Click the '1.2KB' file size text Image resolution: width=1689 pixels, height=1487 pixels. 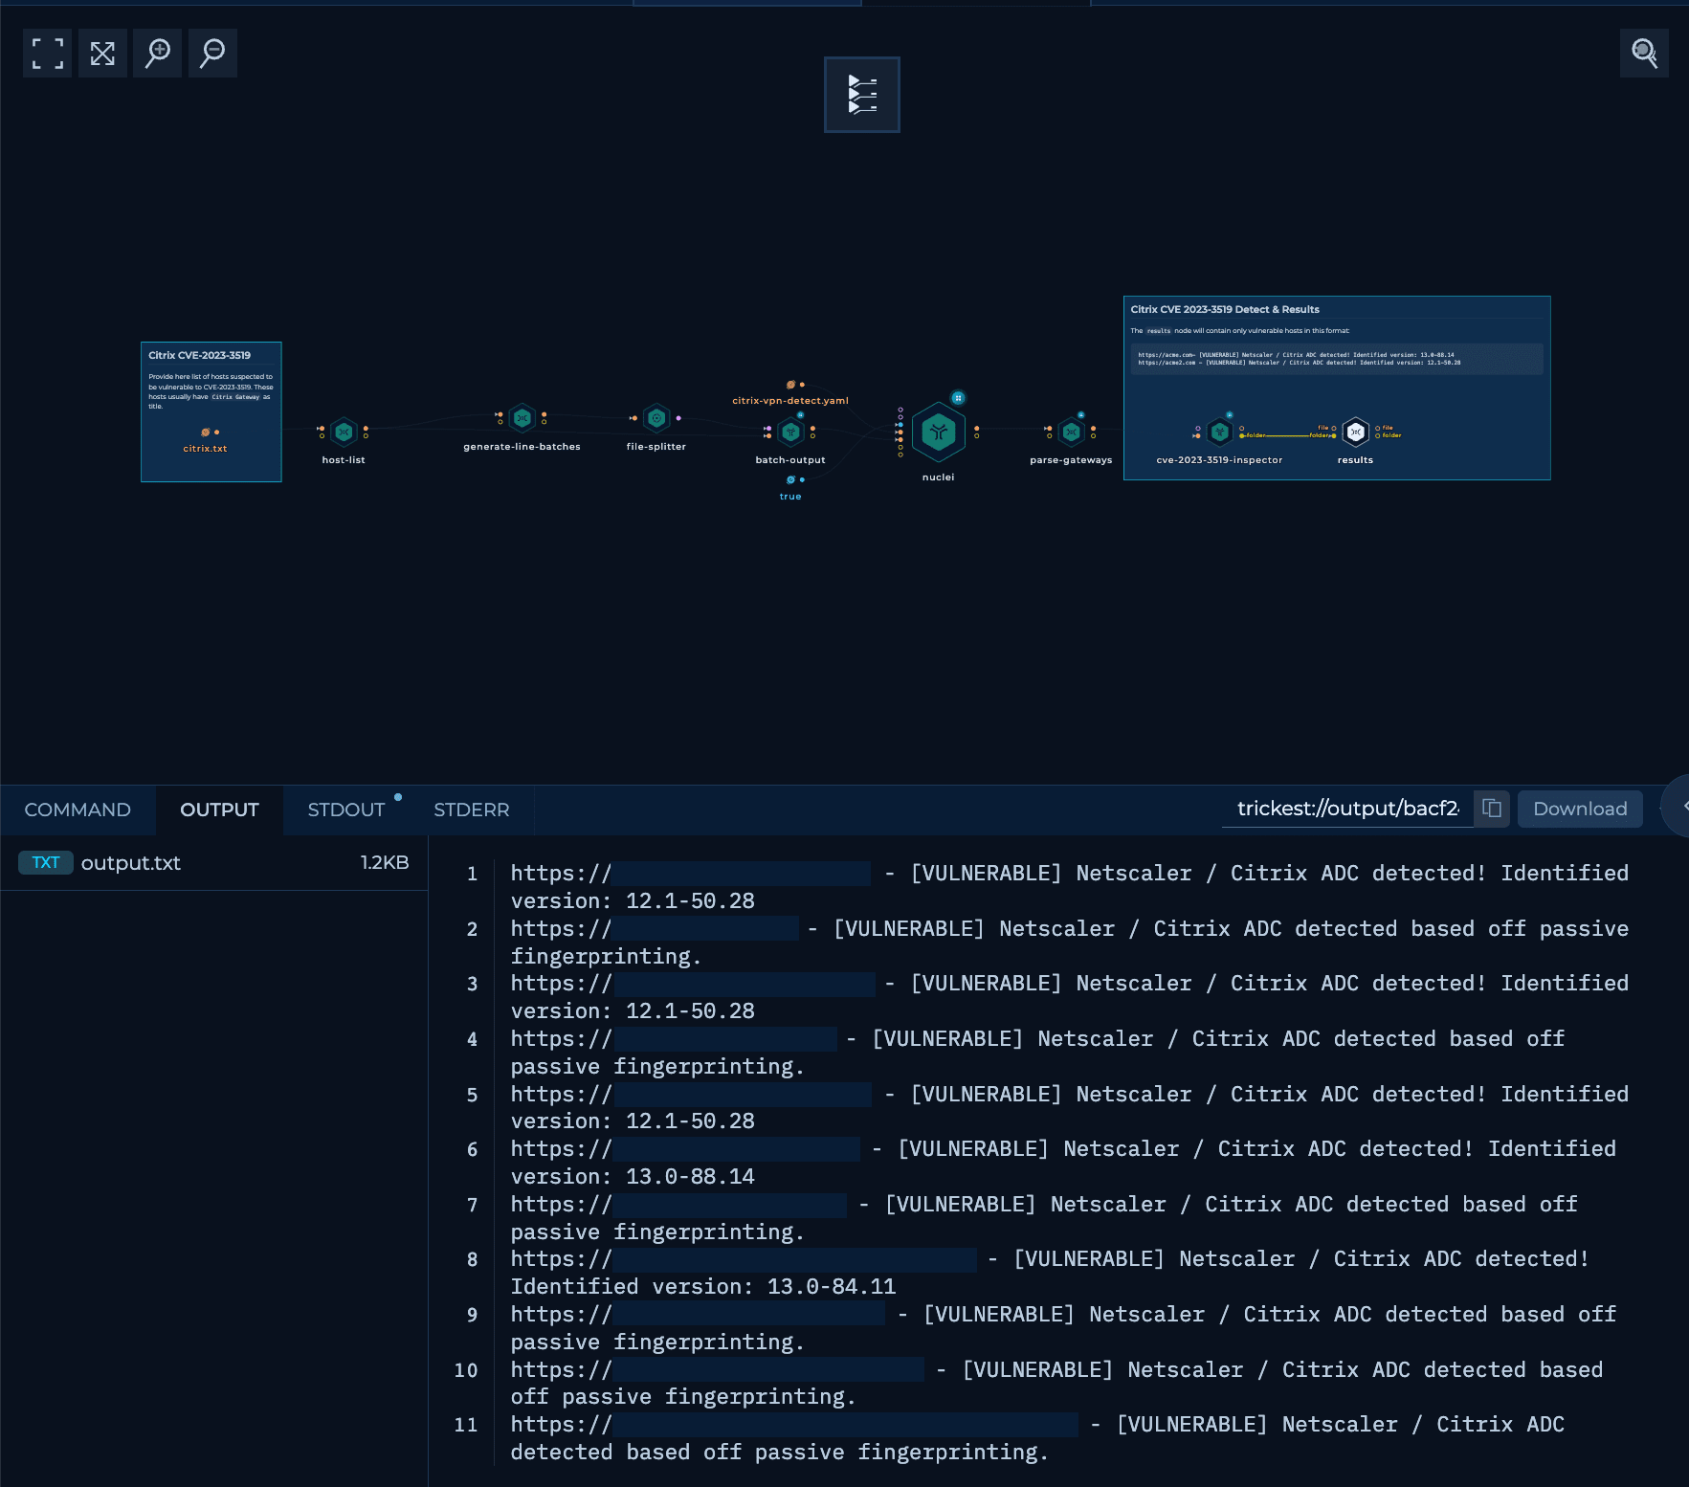coord(385,863)
